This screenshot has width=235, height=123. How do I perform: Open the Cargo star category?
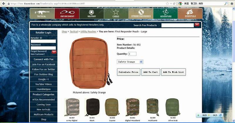pyautogui.click(x=116, y=13)
